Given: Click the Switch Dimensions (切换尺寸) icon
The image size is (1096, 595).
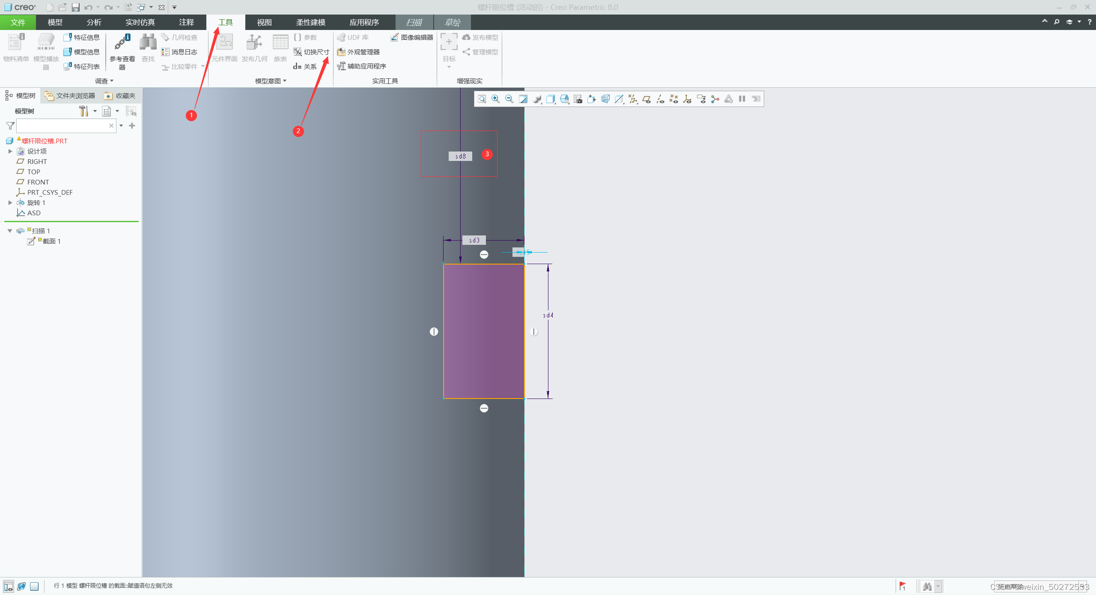Looking at the screenshot, I should (x=298, y=52).
